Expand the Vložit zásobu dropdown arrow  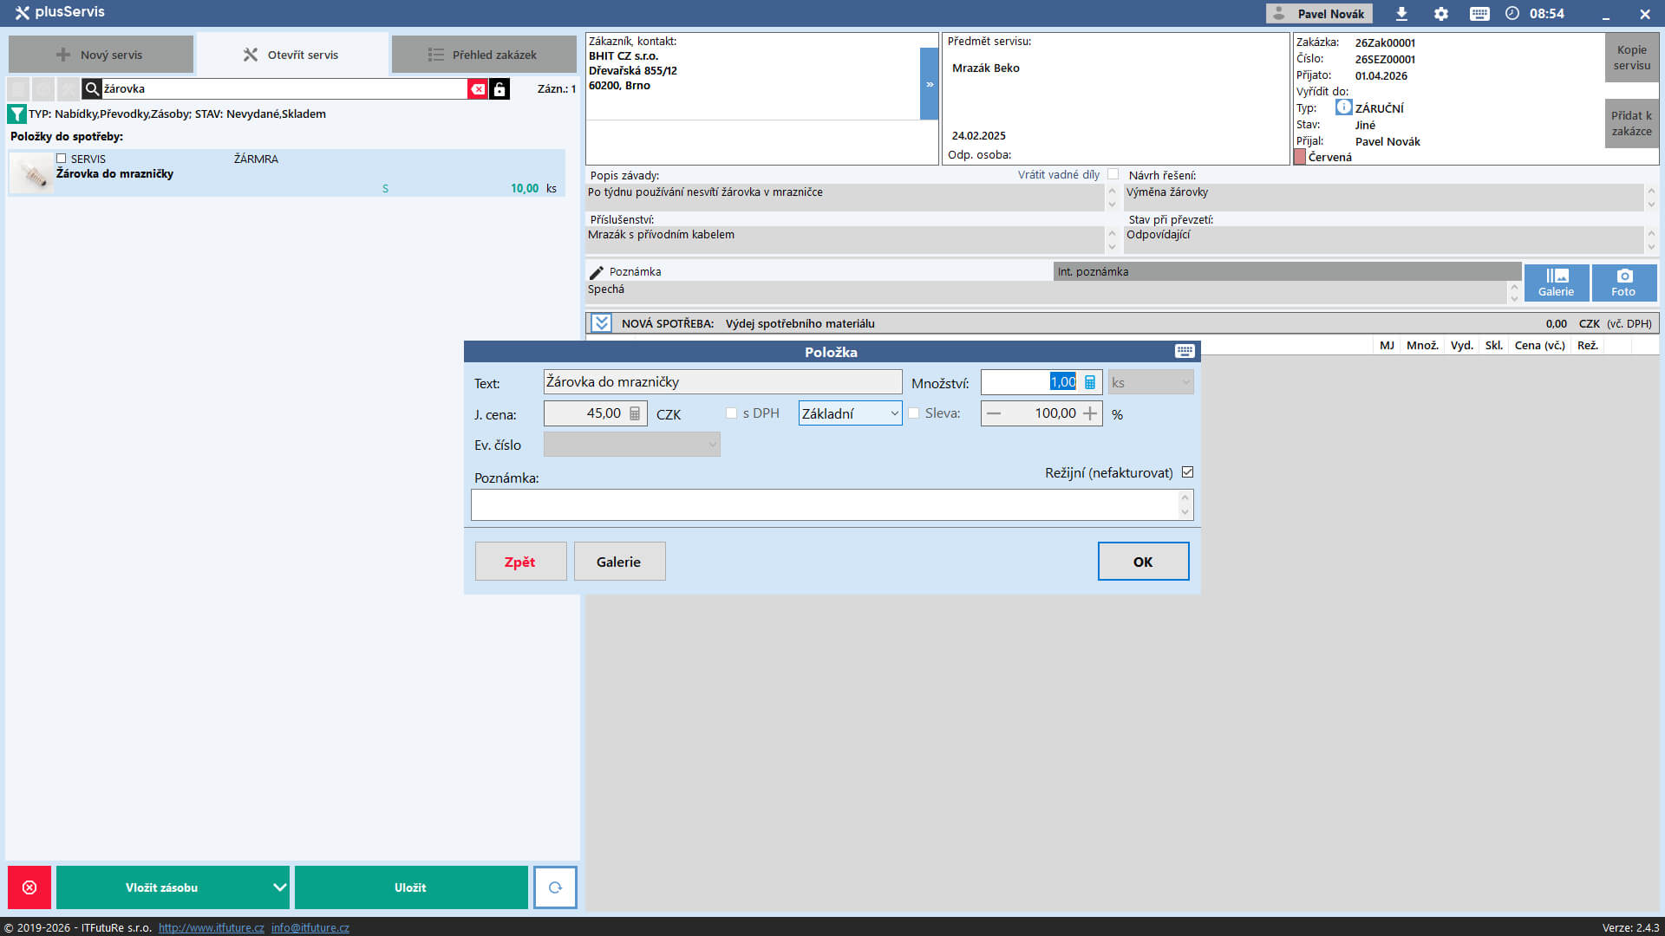279,887
